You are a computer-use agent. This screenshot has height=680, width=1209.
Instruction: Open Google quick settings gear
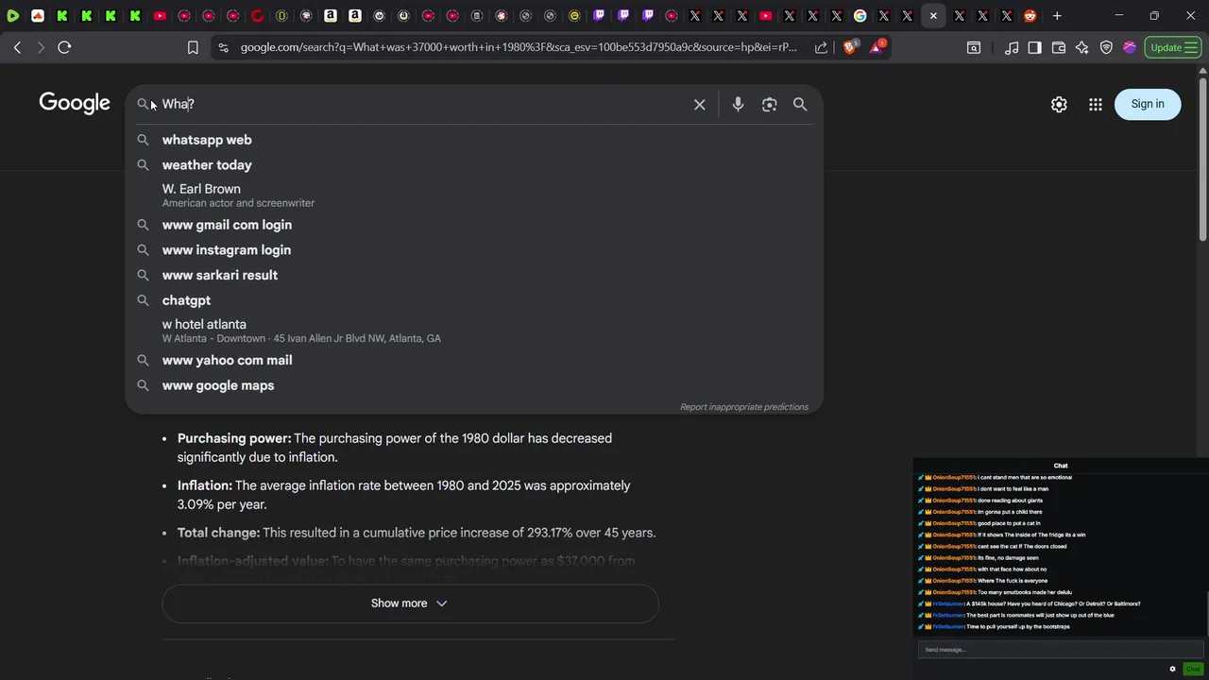pyautogui.click(x=1059, y=105)
